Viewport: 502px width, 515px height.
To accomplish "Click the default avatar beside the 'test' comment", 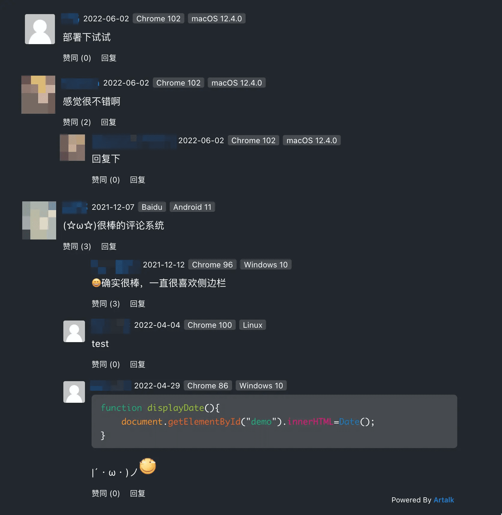I will (74, 331).
